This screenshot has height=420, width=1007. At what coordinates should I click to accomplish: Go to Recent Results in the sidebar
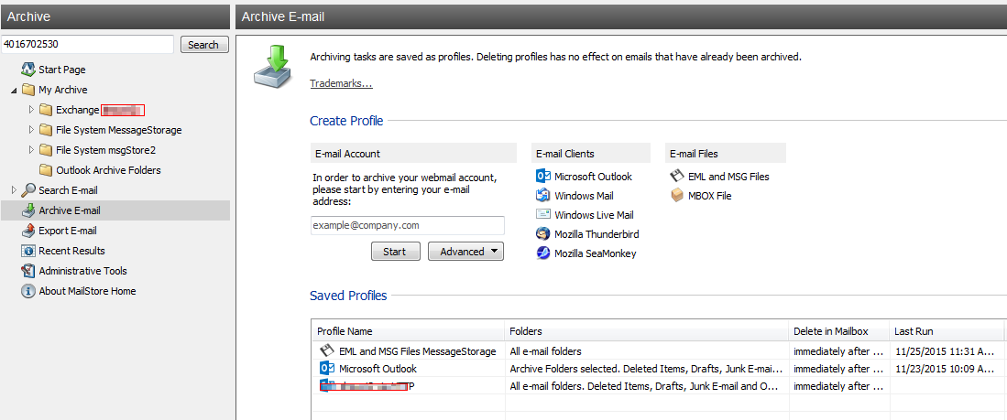click(71, 251)
